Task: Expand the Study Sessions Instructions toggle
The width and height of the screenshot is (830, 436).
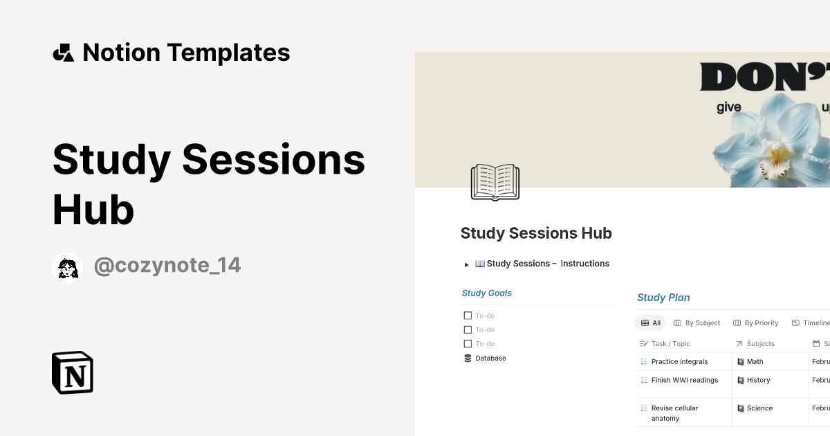Action: (467, 264)
